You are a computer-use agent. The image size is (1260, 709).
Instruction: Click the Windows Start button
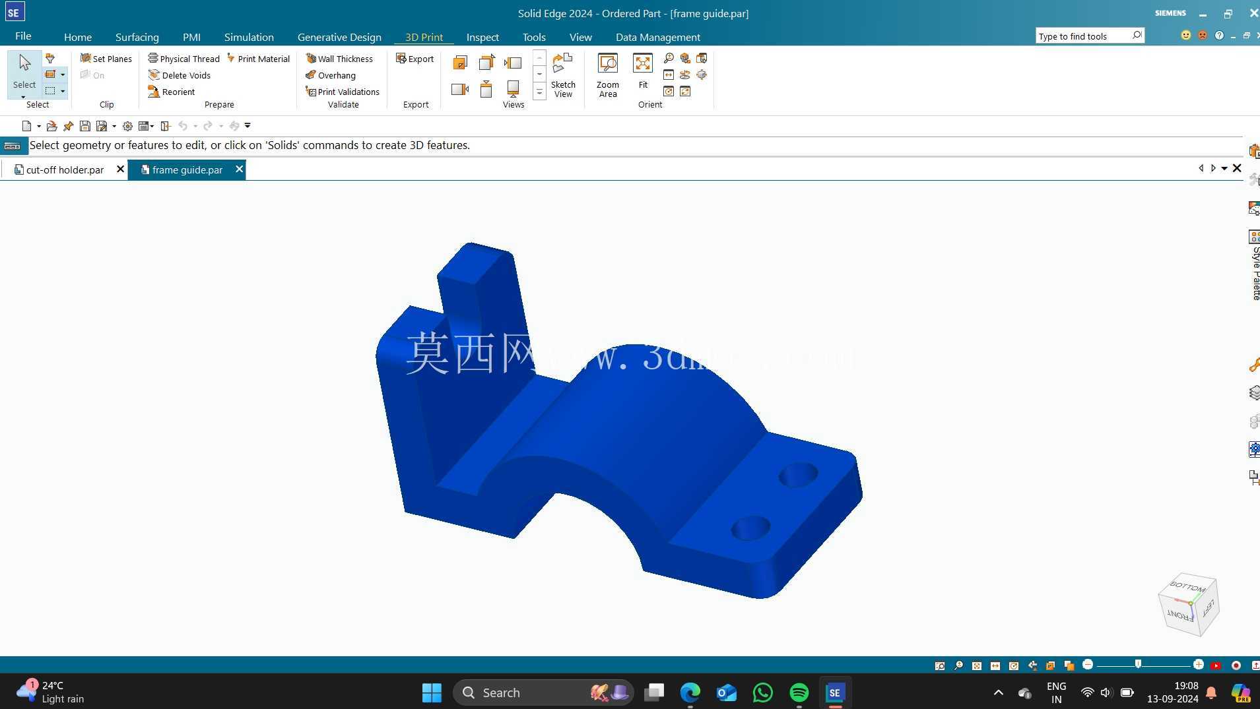[x=432, y=693]
